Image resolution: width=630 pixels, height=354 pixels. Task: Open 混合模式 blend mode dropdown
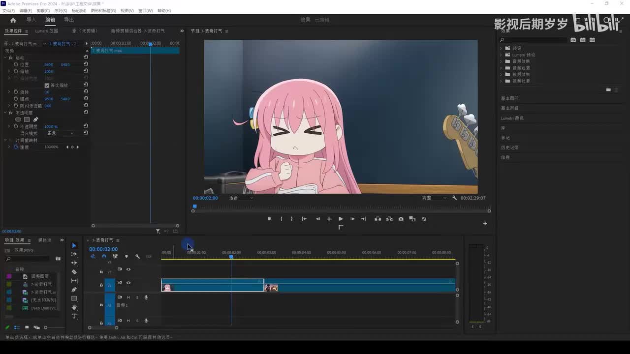[x=60, y=133]
